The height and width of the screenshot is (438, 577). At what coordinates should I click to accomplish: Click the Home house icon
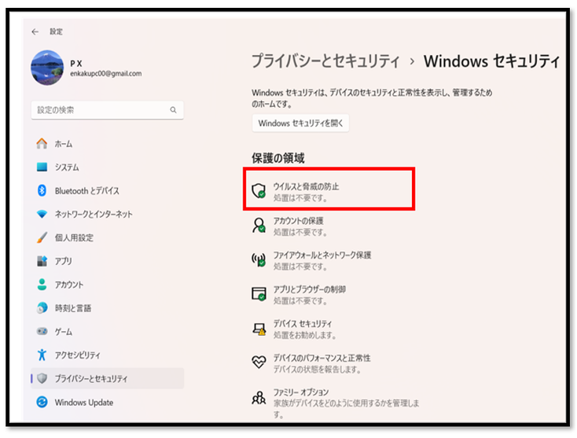(42, 144)
